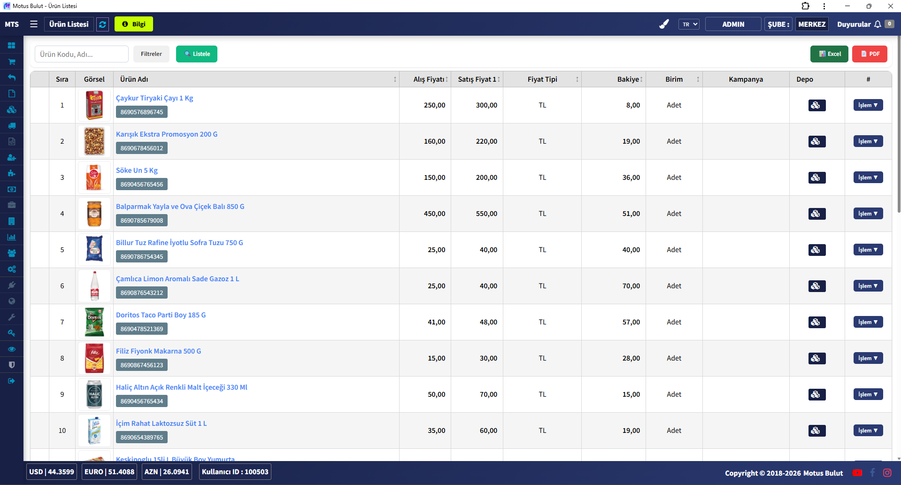The height and width of the screenshot is (485, 901).
Task: Click the depo icon for Söke Un 5 Kg
Action: pos(816,177)
